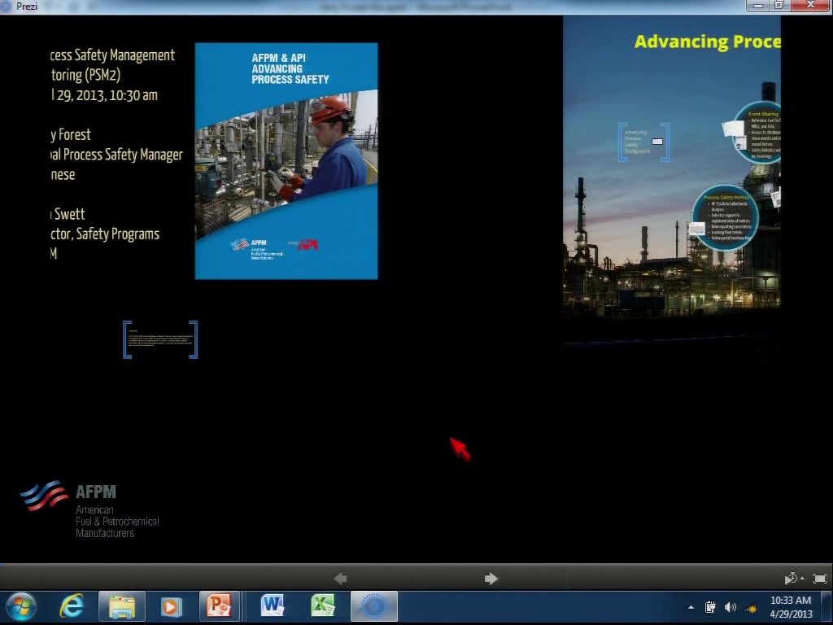
Task: Restore down the Prezi window
Action: 779,6
